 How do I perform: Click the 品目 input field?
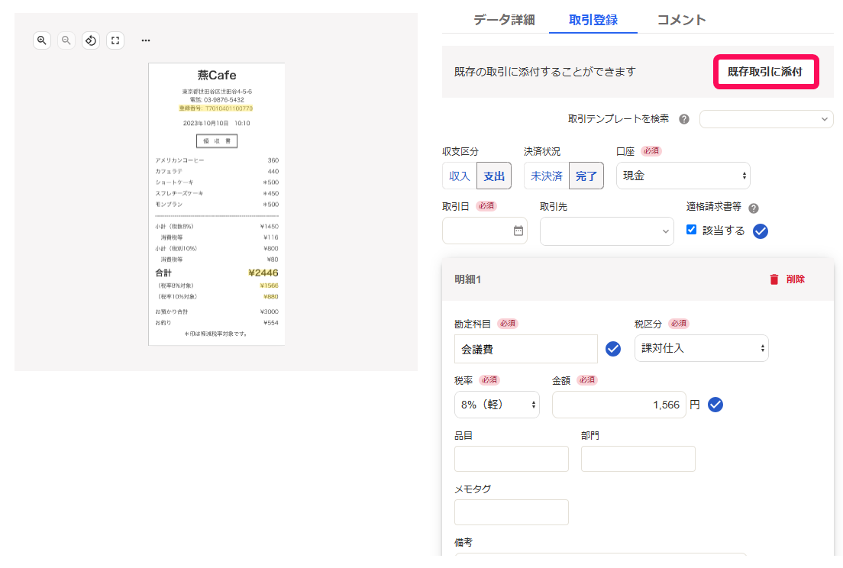click(512, 459)
